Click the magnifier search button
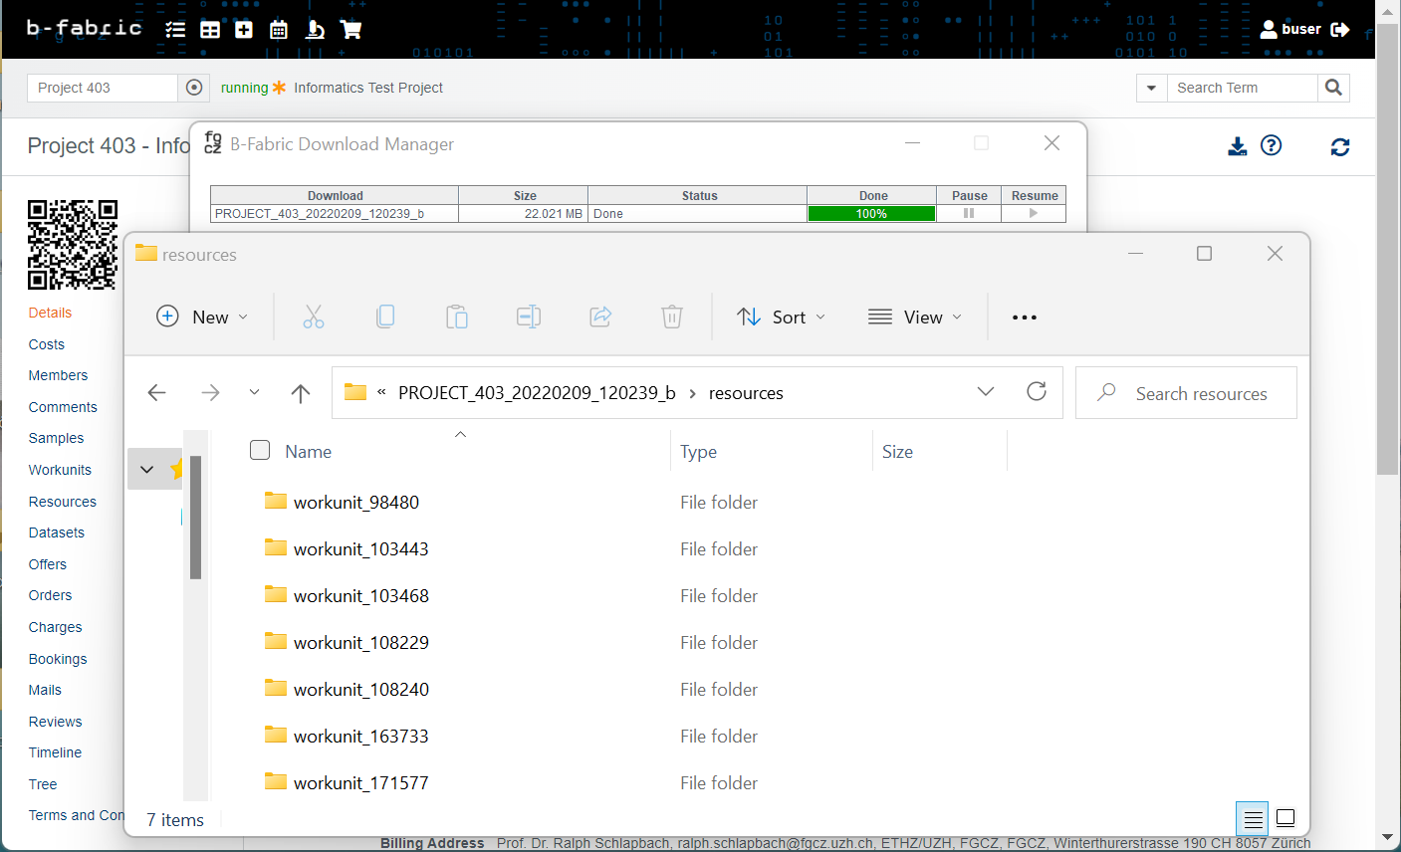The image size is (1401, 852). (x=1333, y=88)
